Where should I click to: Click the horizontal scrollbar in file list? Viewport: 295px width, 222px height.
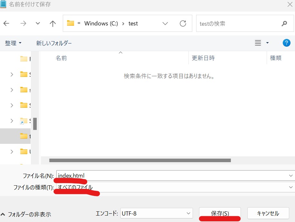[x=140, y=160]
